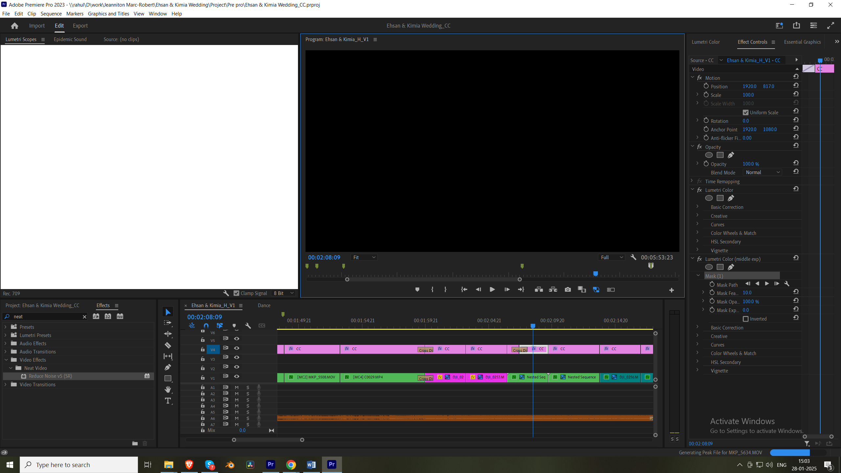This screenshot has height=473, width=841.
Task: Mute the A1 audio track
Action: tap(236, 387)
